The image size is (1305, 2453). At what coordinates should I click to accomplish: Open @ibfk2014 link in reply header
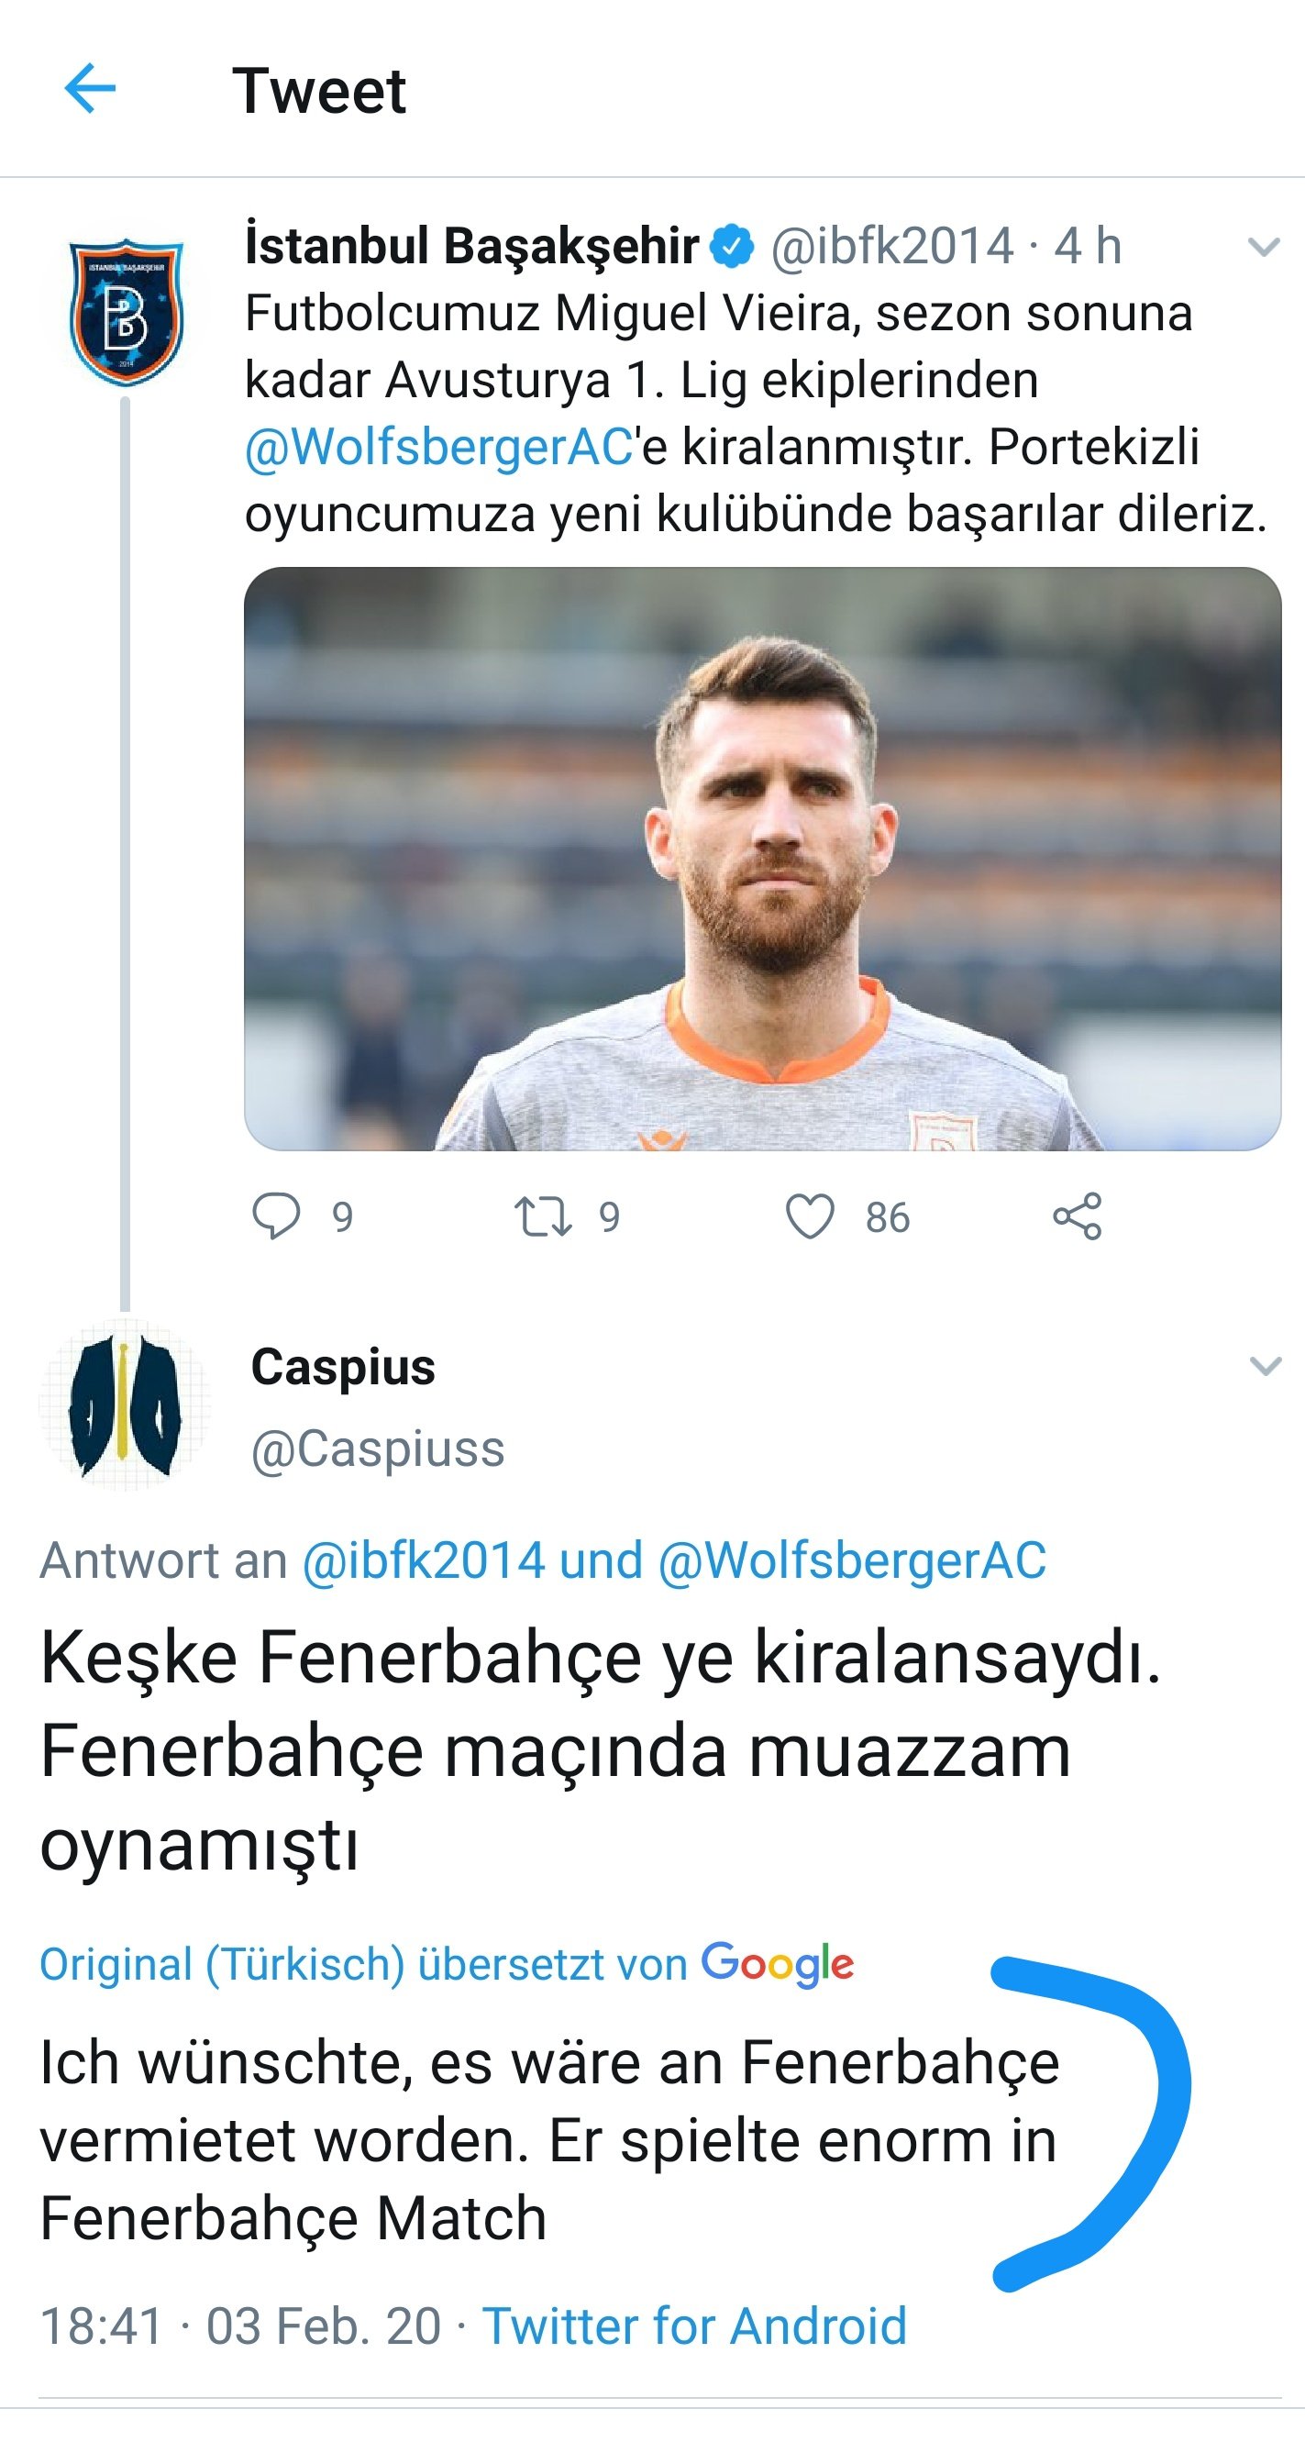pos(424,1561)
